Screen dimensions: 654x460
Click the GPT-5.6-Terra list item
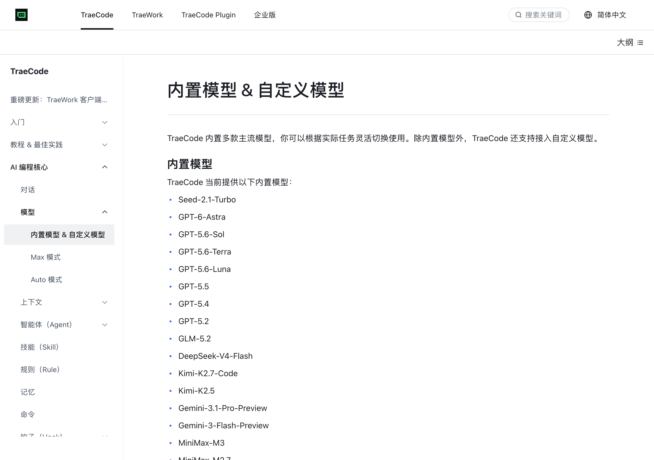tap(205, 252)
